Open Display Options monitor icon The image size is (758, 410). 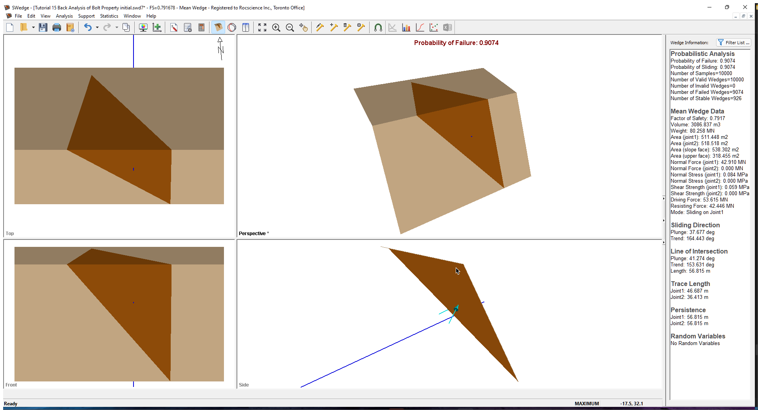point(143,27)
